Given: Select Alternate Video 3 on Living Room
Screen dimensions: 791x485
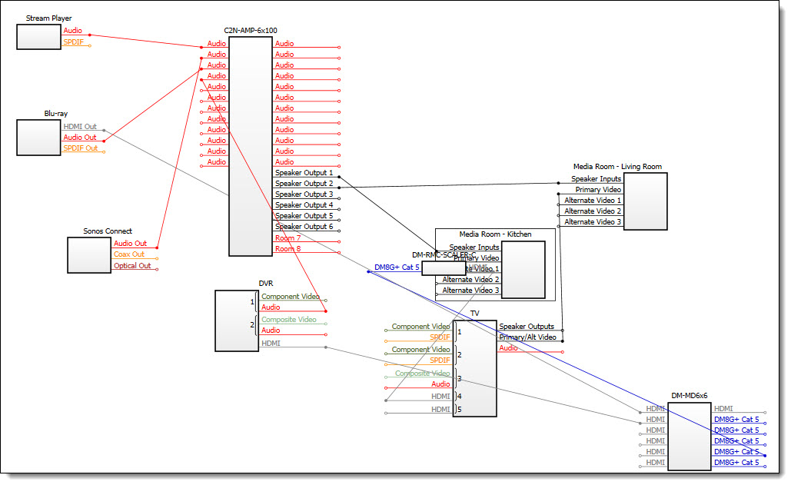Looking at the screenshot, I should tap(593, 222).
